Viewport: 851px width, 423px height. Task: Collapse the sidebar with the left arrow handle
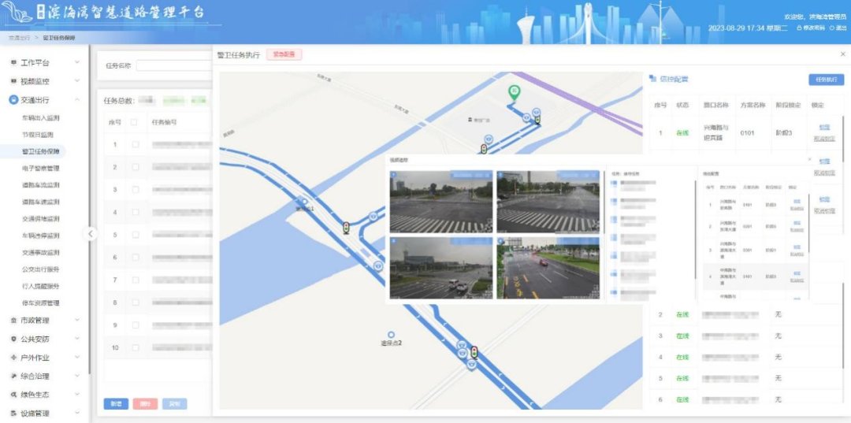pos(91,234)
